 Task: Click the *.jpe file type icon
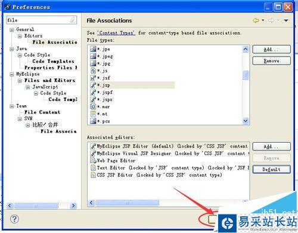93,49
